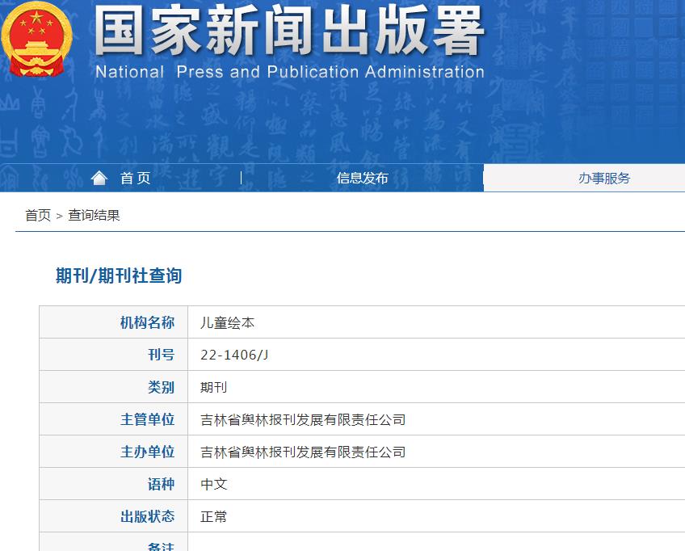Viewport: 685px width, 551px height.
Task: Select the home house icon in navigation
Action: pyautogui.click(x=99, y=177)
